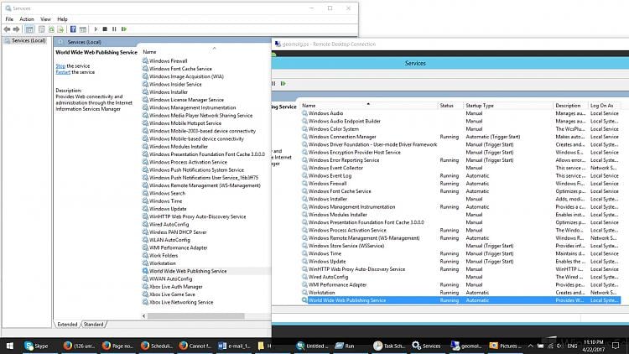Image resolution: width=629 pixels, height=354 pixels.
Task: Select Windows Audio in remote services list
Action: tap(325, 113)
